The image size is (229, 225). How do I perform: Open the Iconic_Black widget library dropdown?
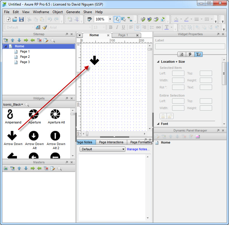tap(13, 104)
